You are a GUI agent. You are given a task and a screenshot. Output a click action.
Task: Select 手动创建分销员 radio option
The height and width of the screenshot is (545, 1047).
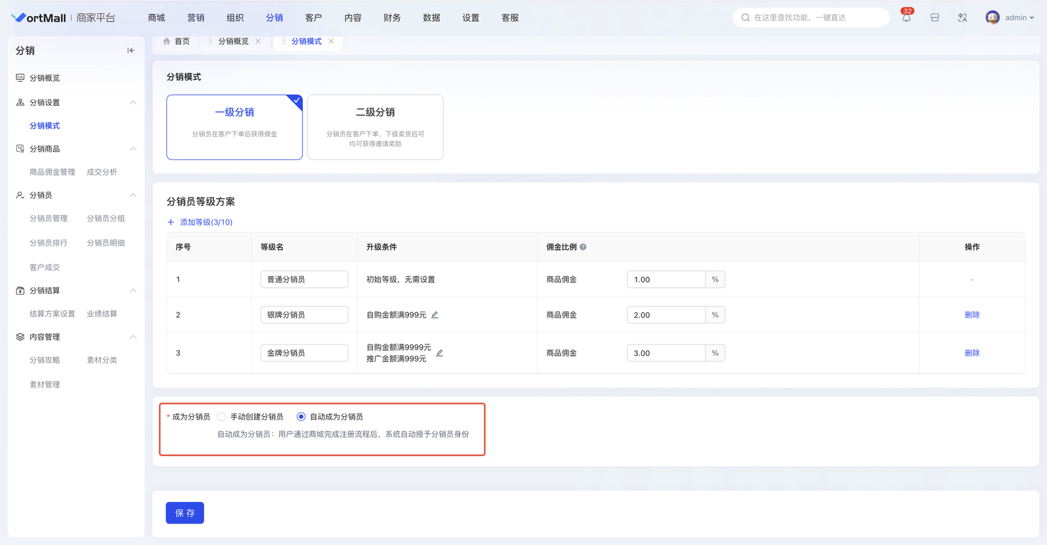[222, 417]
